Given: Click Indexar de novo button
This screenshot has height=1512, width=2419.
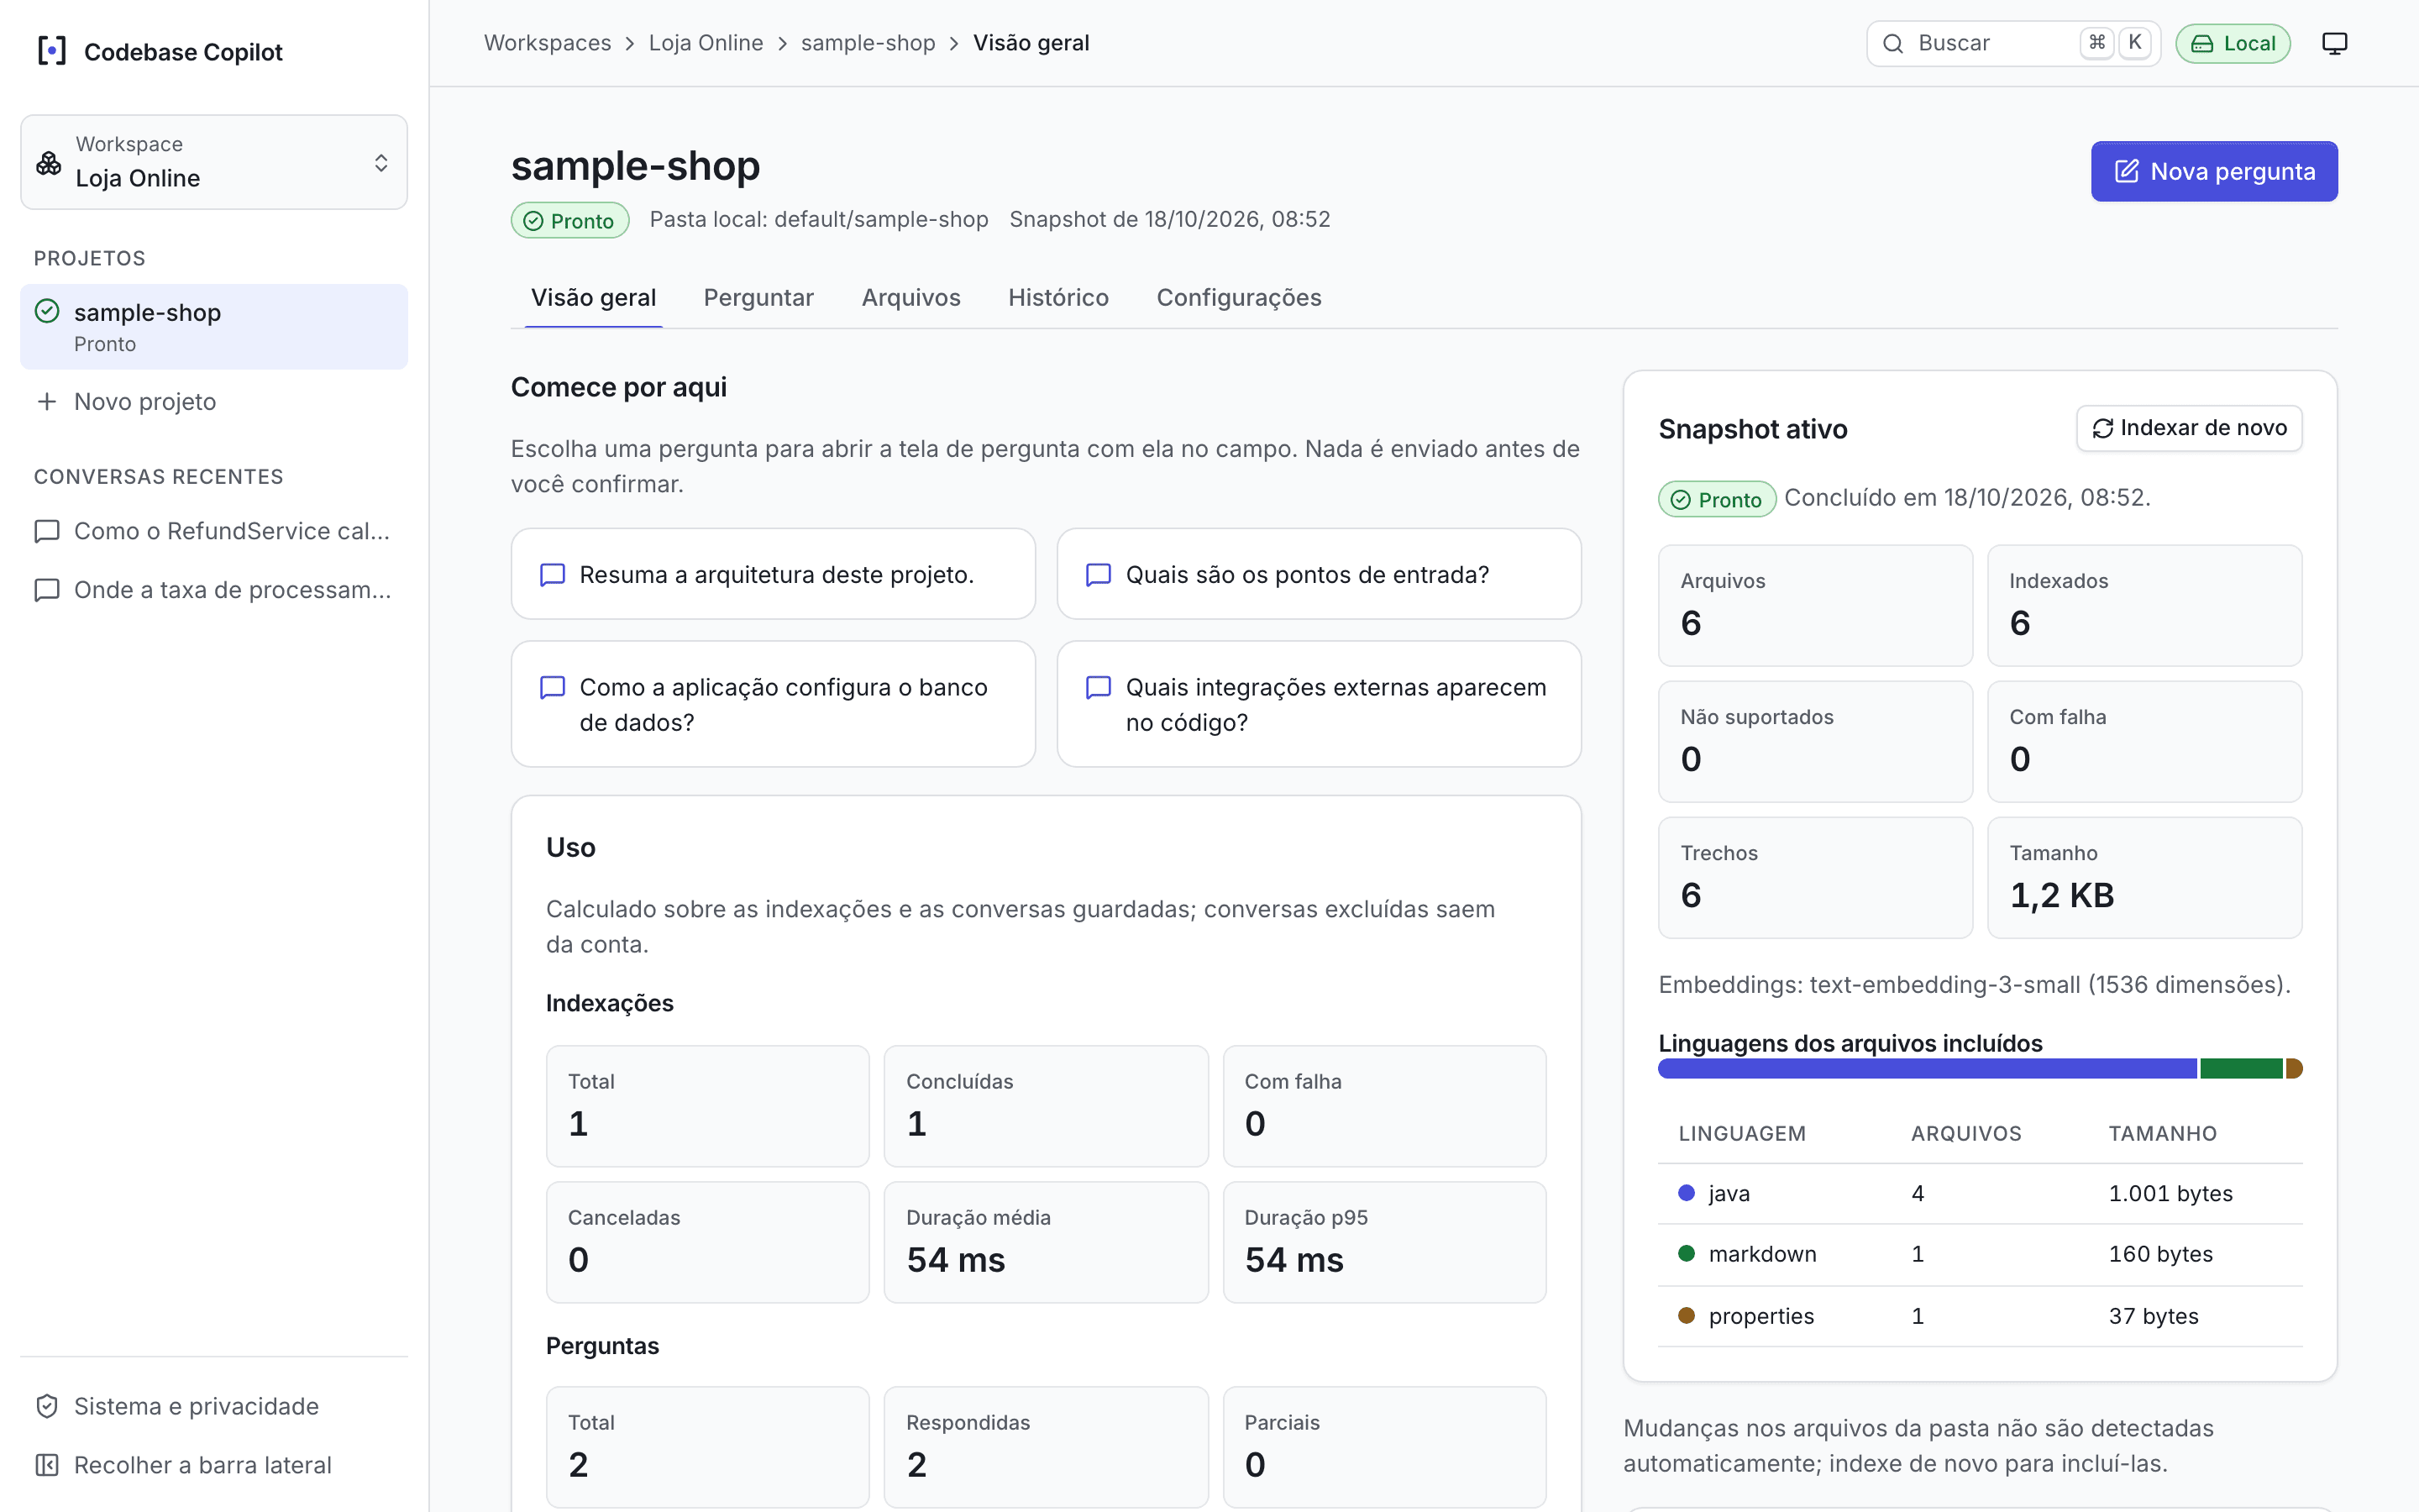Looking at the screenshot, I should (x=2189, y=428).
